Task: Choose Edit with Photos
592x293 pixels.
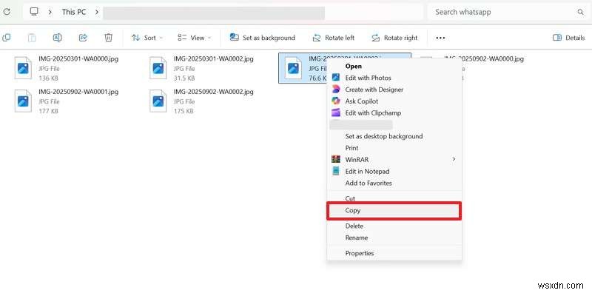Action: point(394,78)
